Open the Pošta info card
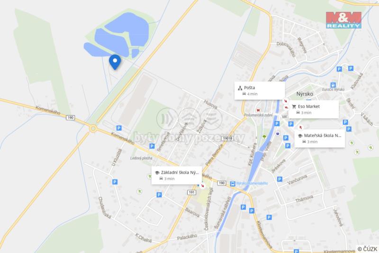The width and height of the screenshot is (379, 253). pos(259,91)
